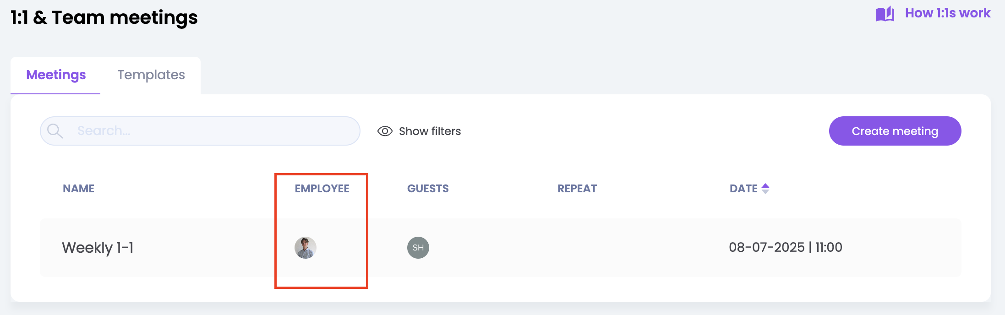
Task: Switch to the Meetings tab
Action: click(x=56, y=75)
